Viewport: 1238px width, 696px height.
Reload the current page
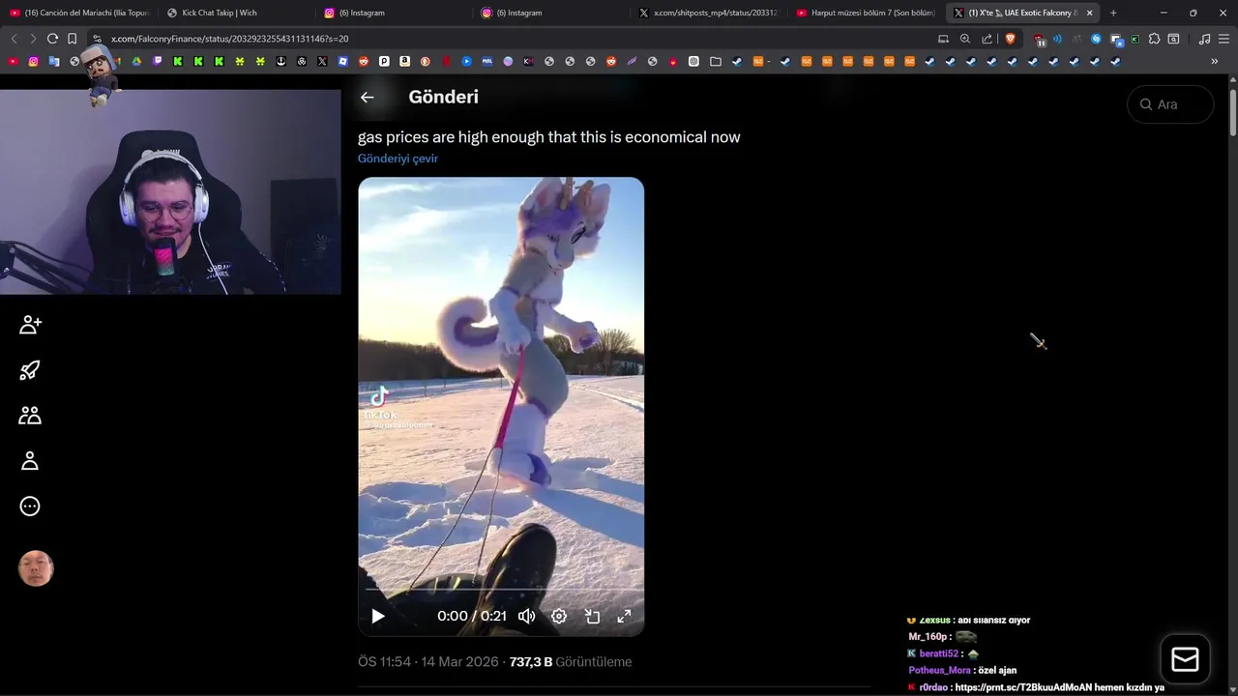[52, 39]
